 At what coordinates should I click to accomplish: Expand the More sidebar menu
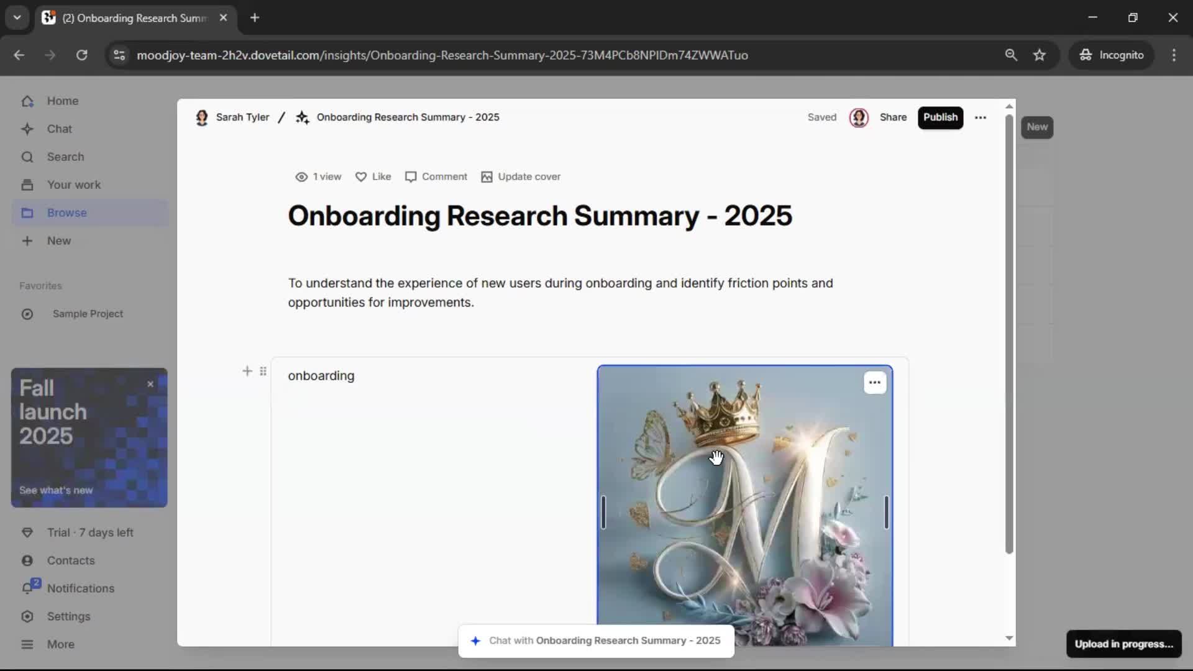pos(60,644)
